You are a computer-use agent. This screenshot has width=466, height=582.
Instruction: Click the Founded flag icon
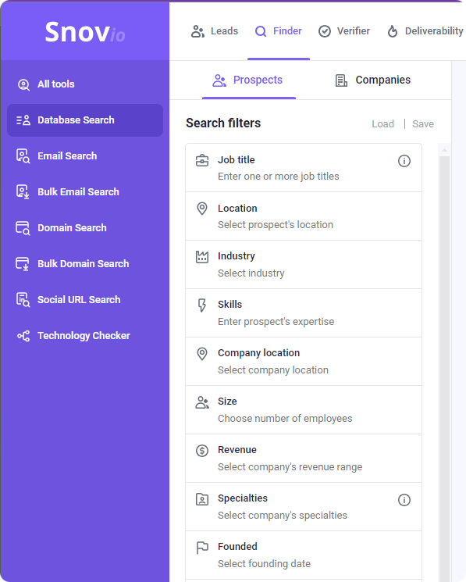click(x=202, y=548)
